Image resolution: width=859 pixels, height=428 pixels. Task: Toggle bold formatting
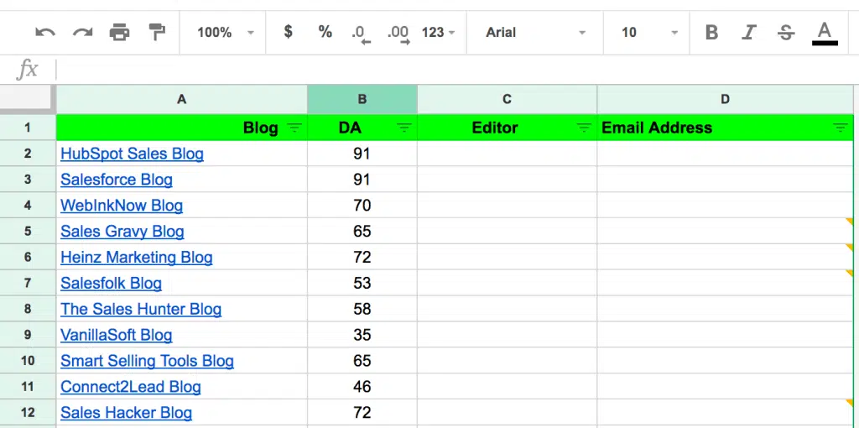coord(711,33)
